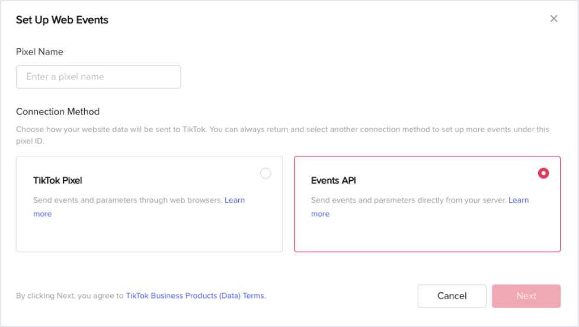Click the Pixel Name input field

(98, 77)
